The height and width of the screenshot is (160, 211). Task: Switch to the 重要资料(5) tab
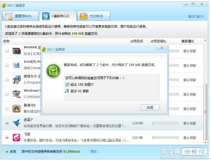pos(20,16)
